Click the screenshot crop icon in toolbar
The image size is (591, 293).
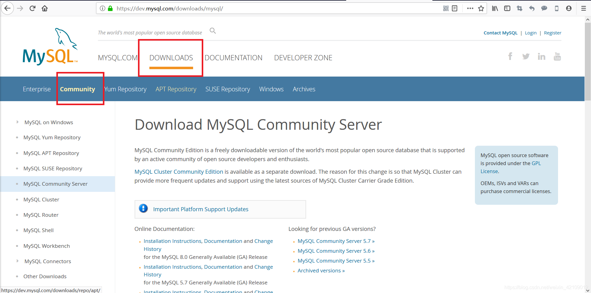tap(520, 8)
